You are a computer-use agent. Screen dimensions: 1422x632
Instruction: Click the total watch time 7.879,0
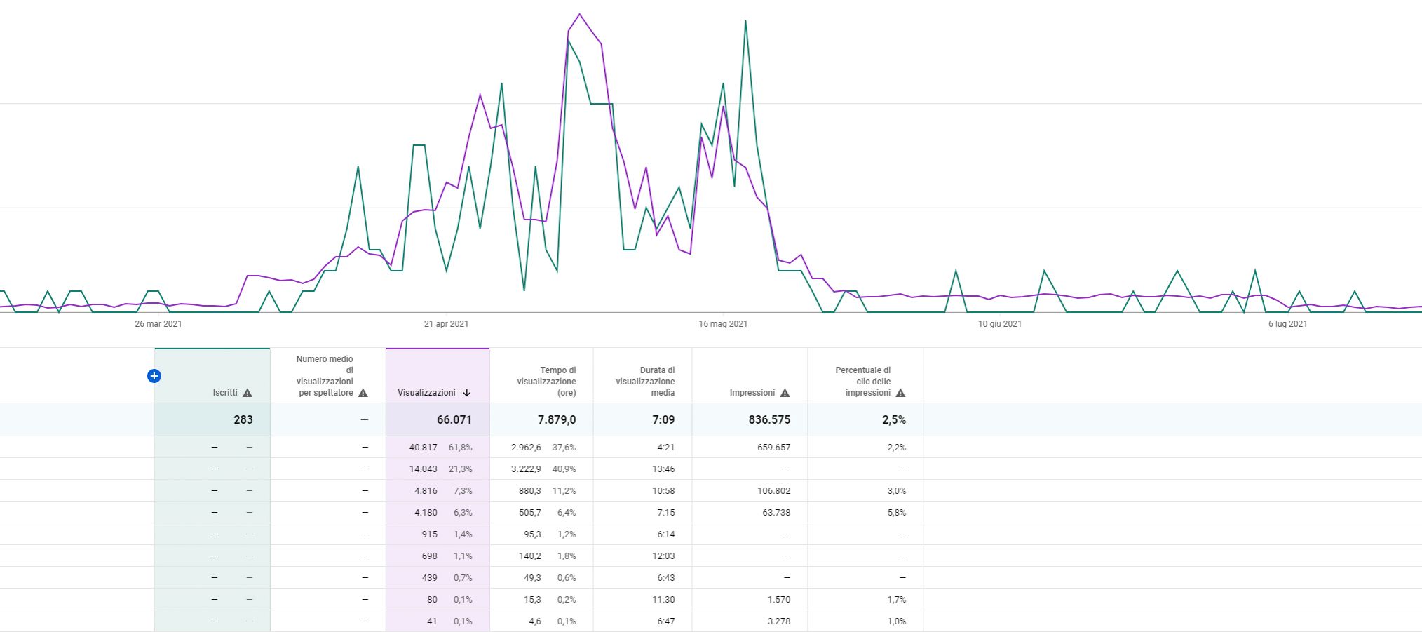[557, 420]
